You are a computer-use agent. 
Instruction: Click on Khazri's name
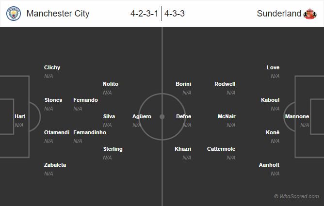coord(183,149)
